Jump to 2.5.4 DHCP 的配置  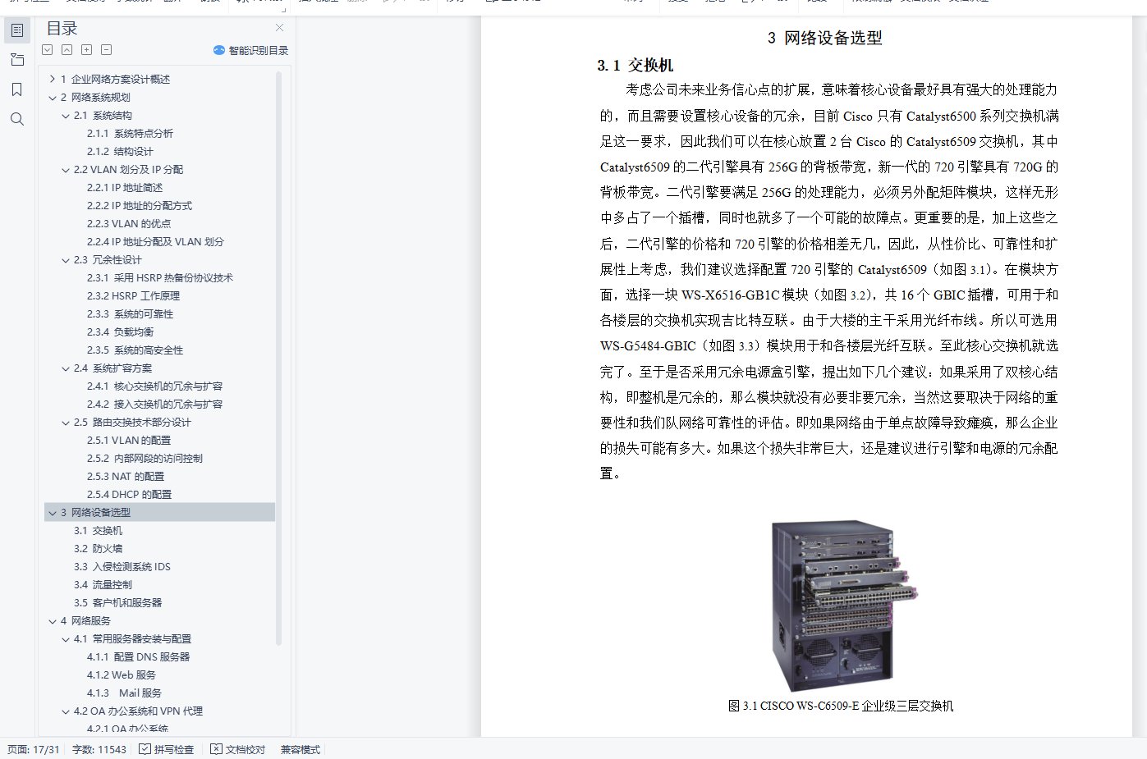[x=130, y=495]
